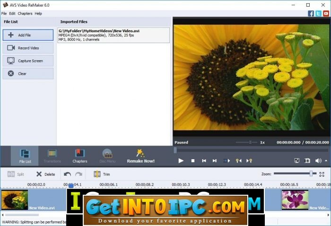This screenshot has width=331, height=226.
Task: Click timeline scroll left arrow
Action: (x=2, y=215)
